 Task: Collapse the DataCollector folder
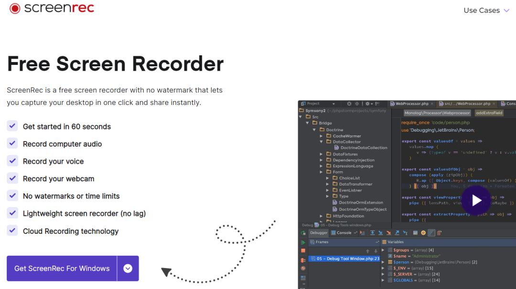click(x=321, y=142)
